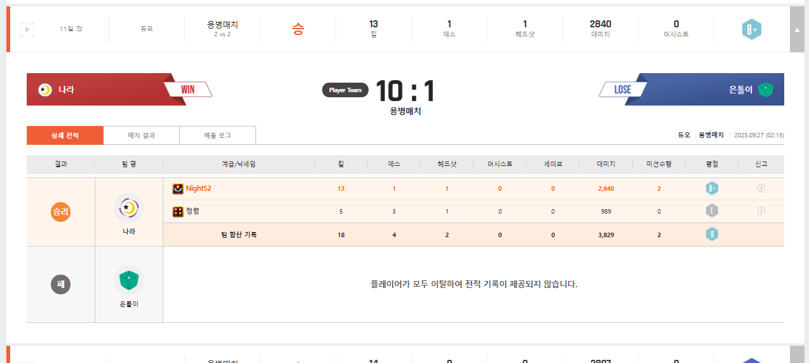Open the 배틀 로그 tab
The image size is (809, 363).
click(217, 135)
